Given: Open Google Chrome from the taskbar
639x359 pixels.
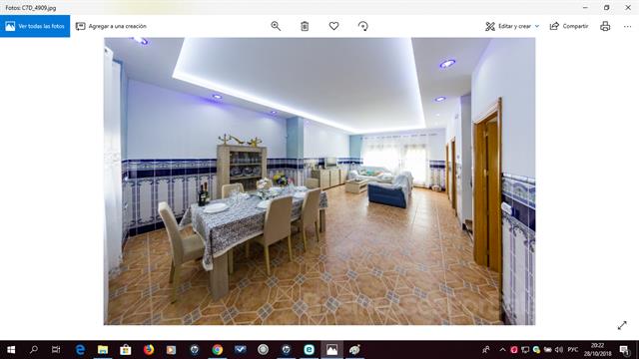Looking at the screenshot, I should coord(218,350).
